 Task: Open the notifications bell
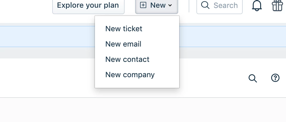[257, 5]
